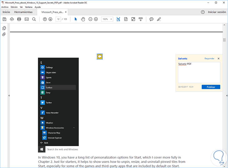Print the document with printer icon
Viewport: 228px width, 168px height.
[x=19, y=19]
